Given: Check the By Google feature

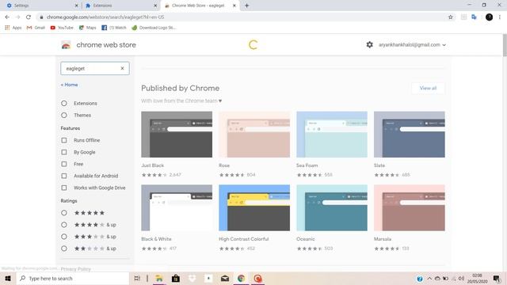Looking at the screenshot, I should coord(64,152).
